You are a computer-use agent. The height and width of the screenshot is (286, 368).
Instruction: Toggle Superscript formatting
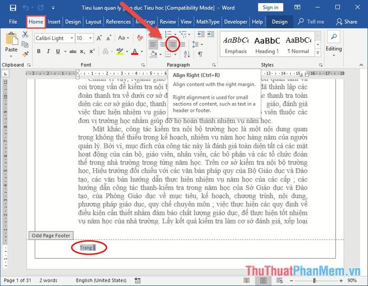92,52
